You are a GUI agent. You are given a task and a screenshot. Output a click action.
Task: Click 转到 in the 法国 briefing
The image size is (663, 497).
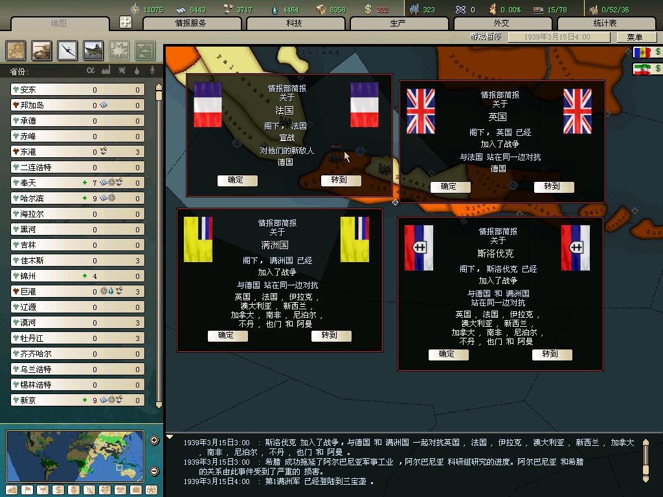(341, 181)
